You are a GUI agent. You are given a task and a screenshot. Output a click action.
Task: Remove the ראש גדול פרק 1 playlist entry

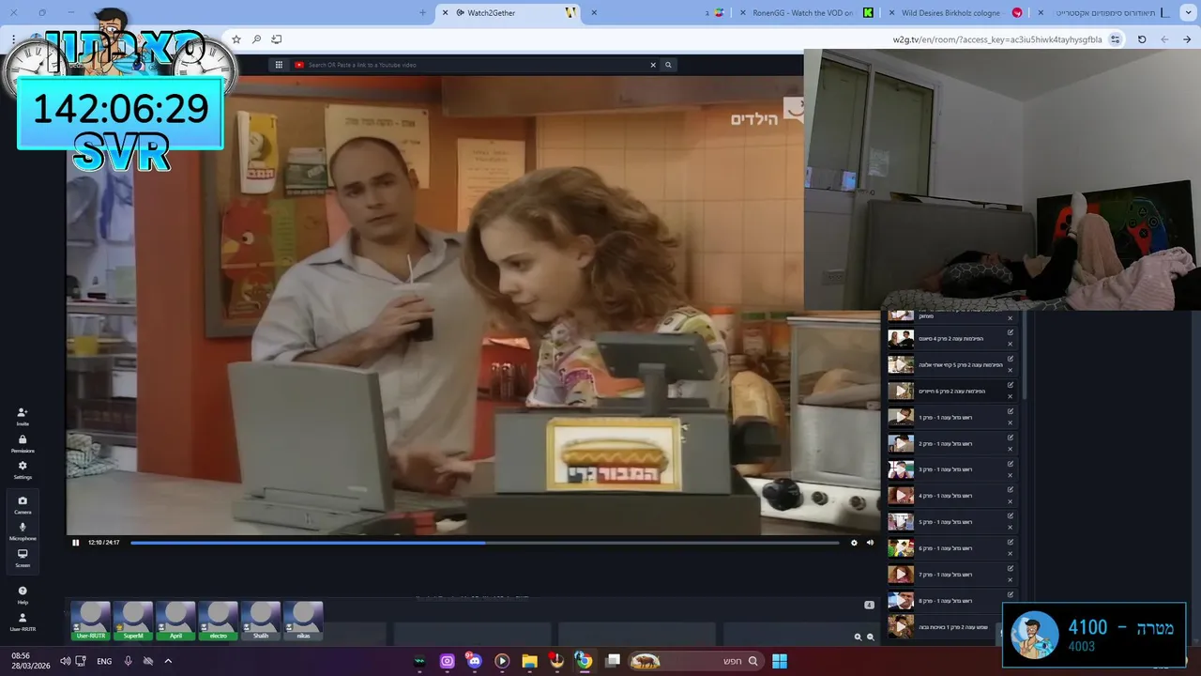[1011, 422]
